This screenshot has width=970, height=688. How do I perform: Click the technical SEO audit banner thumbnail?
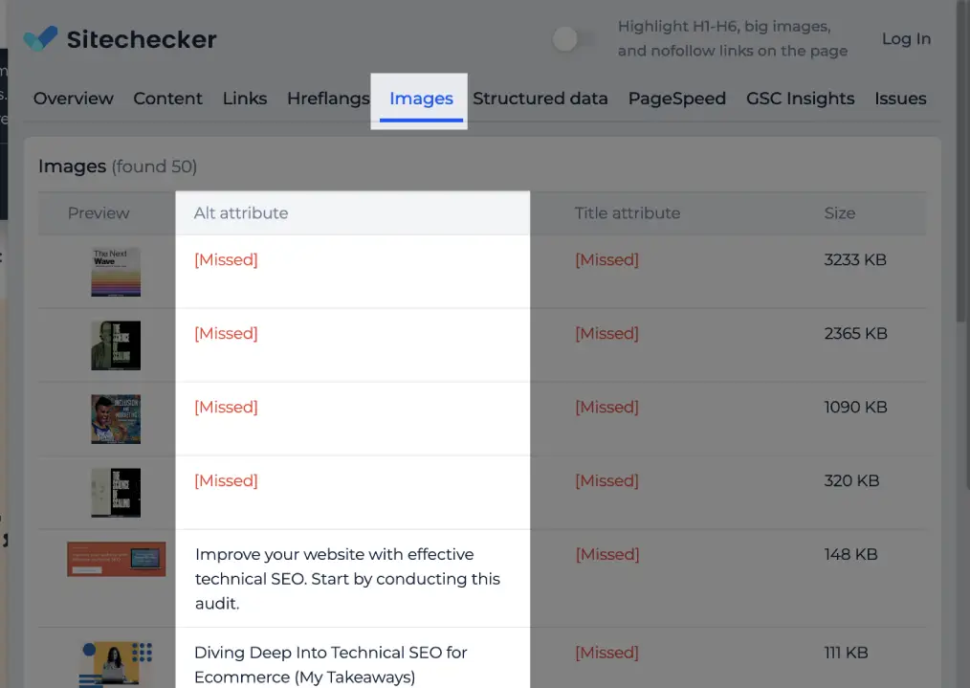pyautogui.click(x=116, y=558)
